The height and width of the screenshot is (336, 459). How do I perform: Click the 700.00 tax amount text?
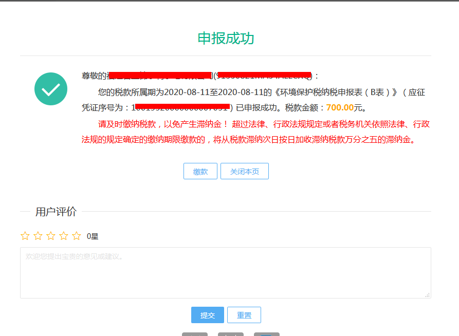[340, 108]
